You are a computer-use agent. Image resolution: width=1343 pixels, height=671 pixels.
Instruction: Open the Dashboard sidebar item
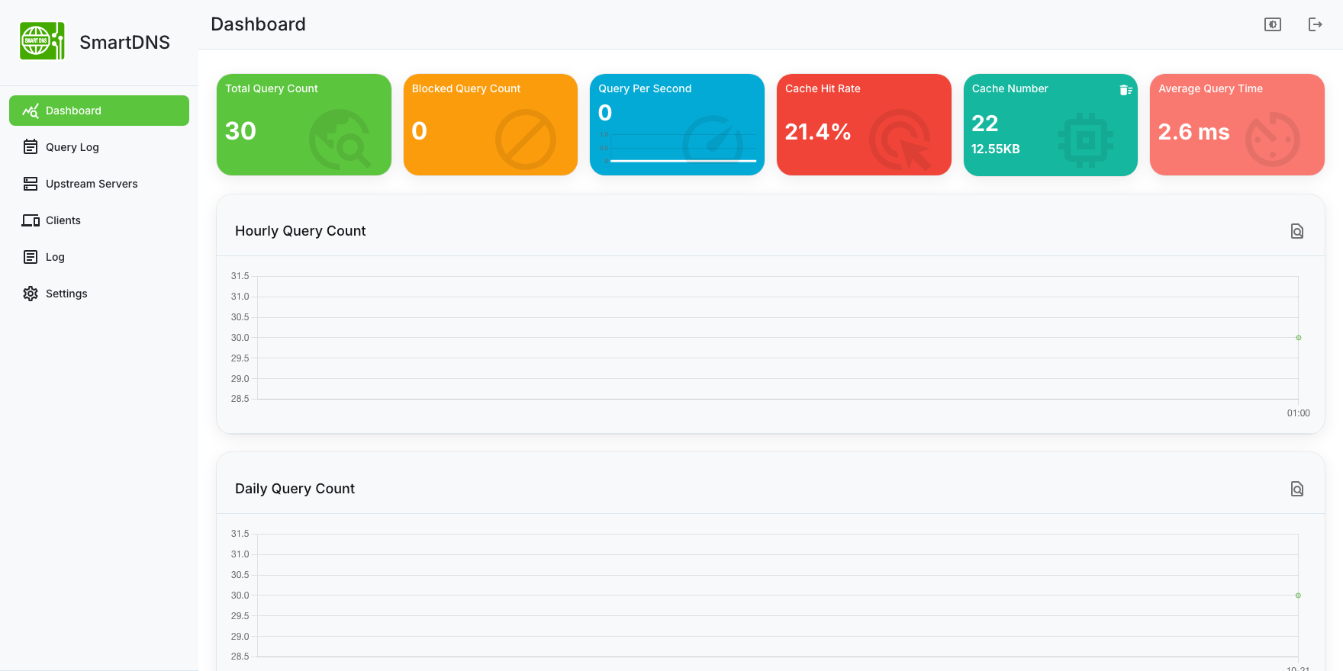(x=99, y=111)
